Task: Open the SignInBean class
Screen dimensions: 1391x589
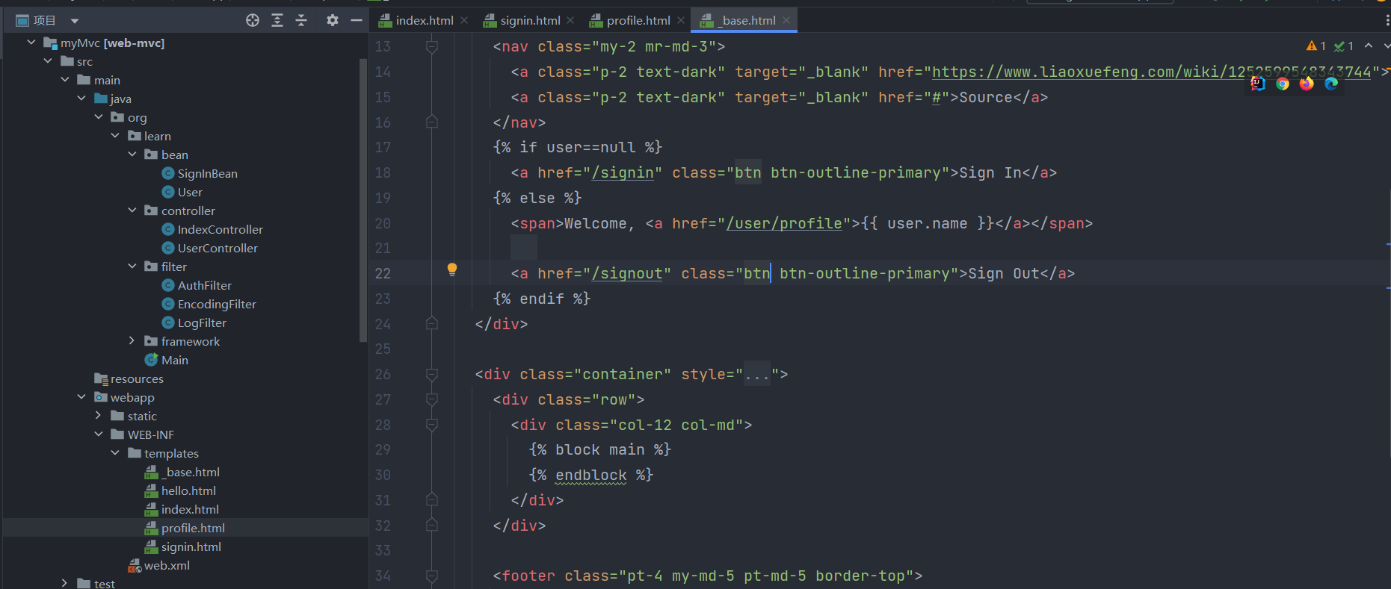Action: click(x=207, y=173)
